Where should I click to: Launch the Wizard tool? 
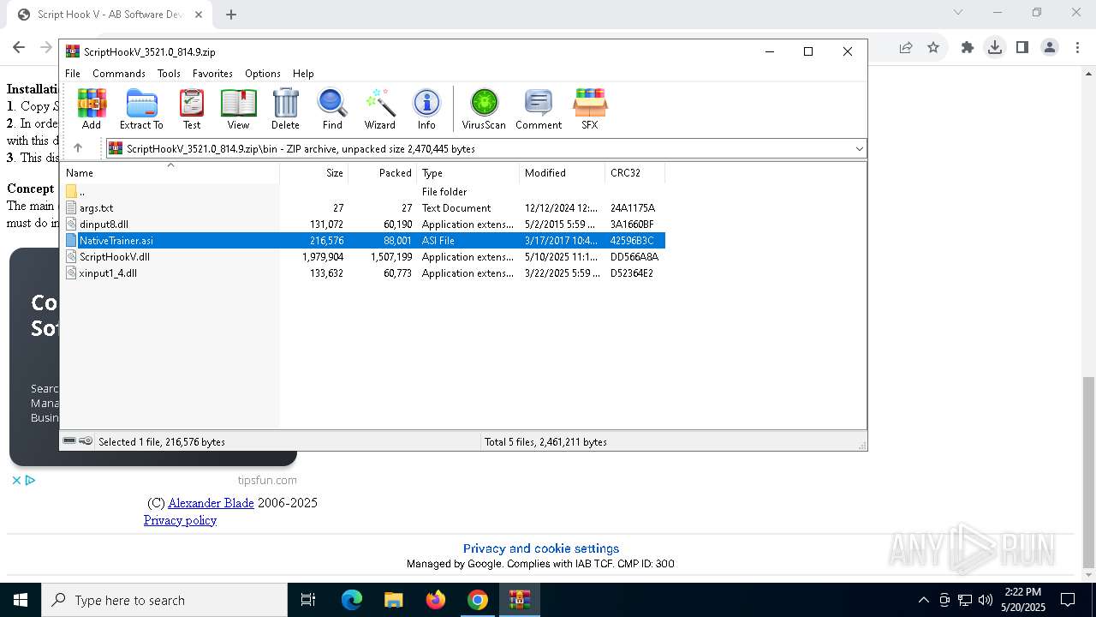pos(379,109)
